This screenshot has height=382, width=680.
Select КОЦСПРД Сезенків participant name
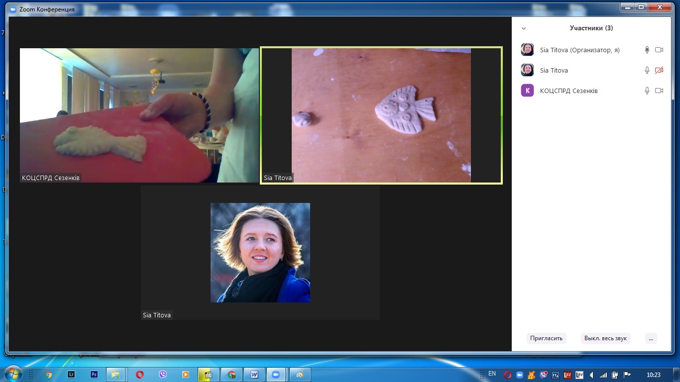[x=568, y=91]
